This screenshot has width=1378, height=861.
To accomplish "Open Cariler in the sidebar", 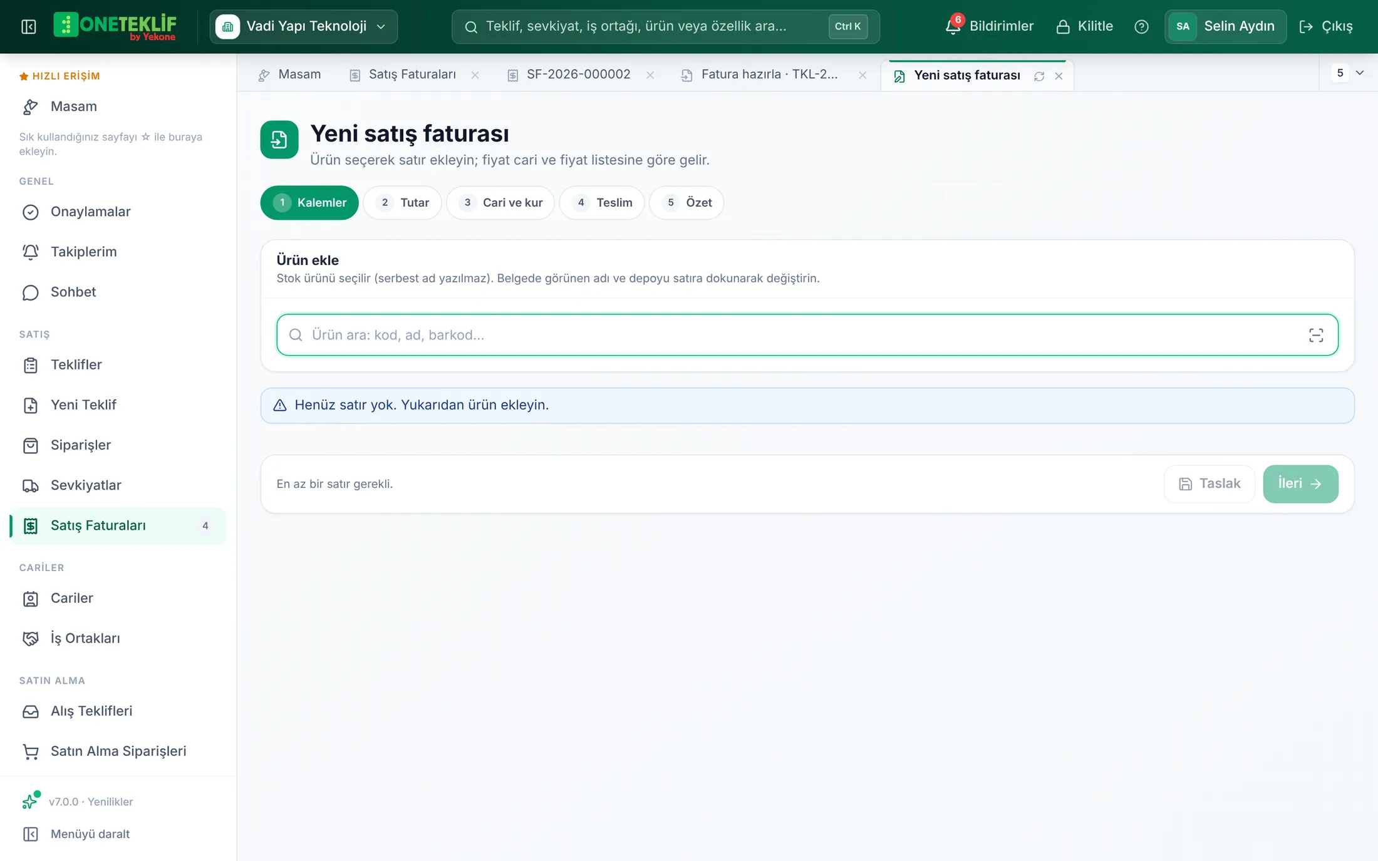I will coord(118,598).
